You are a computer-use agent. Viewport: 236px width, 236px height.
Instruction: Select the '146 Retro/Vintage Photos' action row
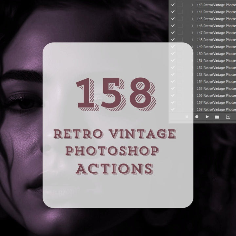click(216, 26)
